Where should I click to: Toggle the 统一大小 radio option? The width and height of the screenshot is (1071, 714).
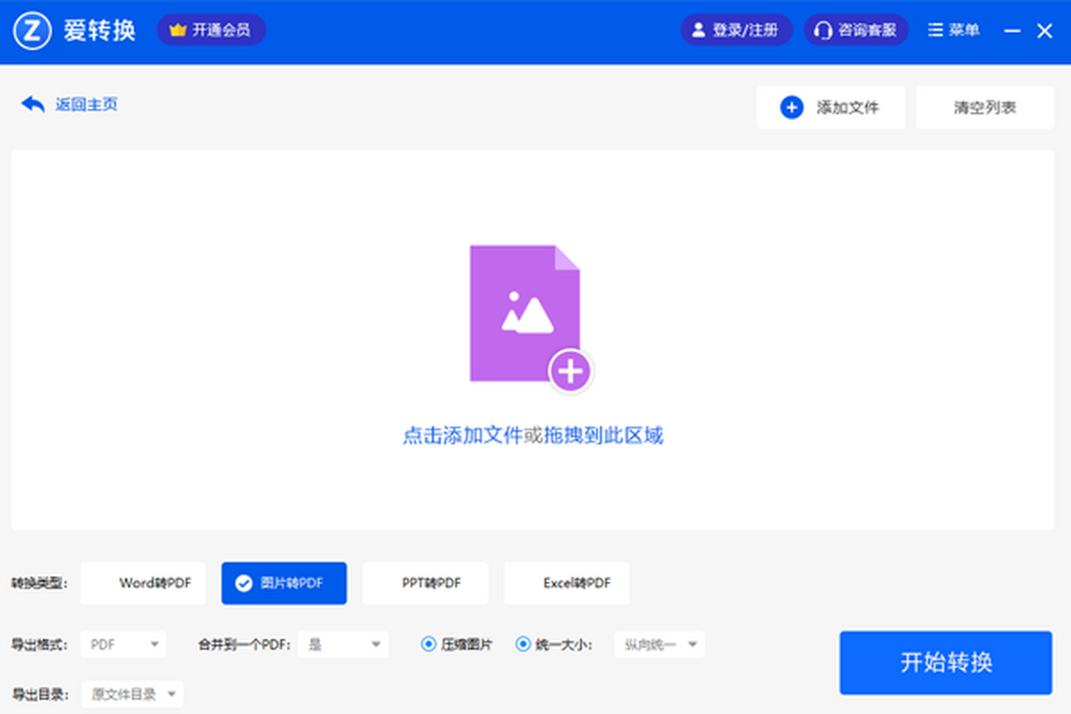pyautogui.click(x=523, y=644)
